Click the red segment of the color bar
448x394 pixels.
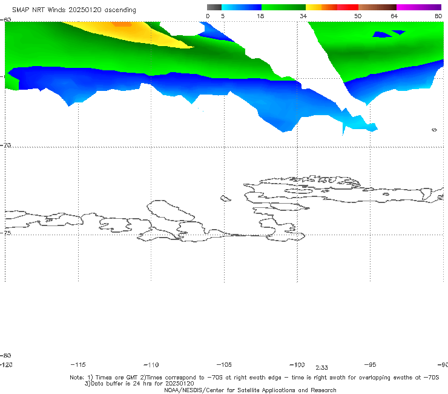pos(348,7)
